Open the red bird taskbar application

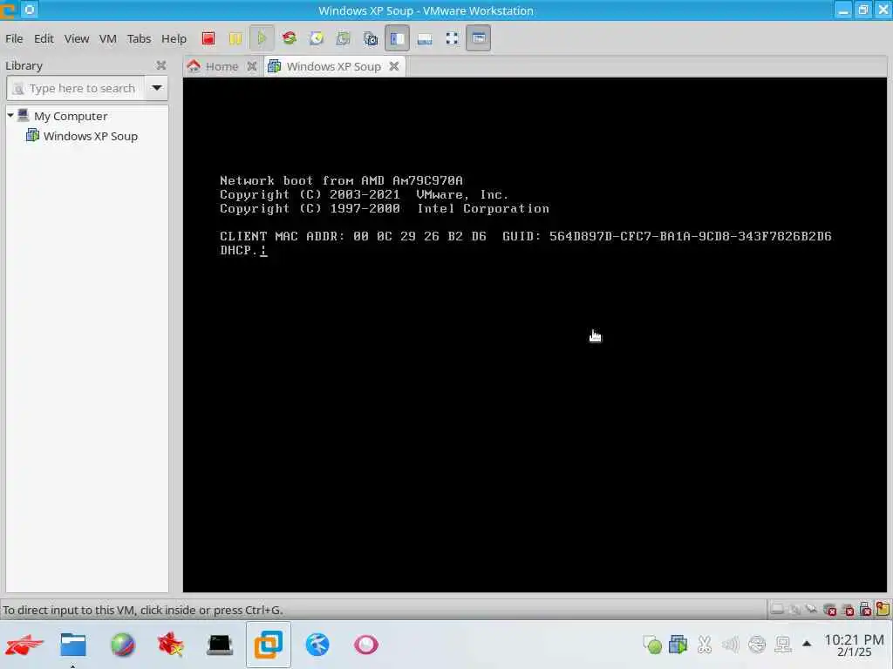pyautogui.click(x=24, y=645)
